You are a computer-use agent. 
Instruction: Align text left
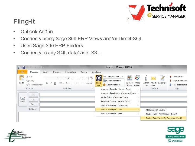click(74, 84)
